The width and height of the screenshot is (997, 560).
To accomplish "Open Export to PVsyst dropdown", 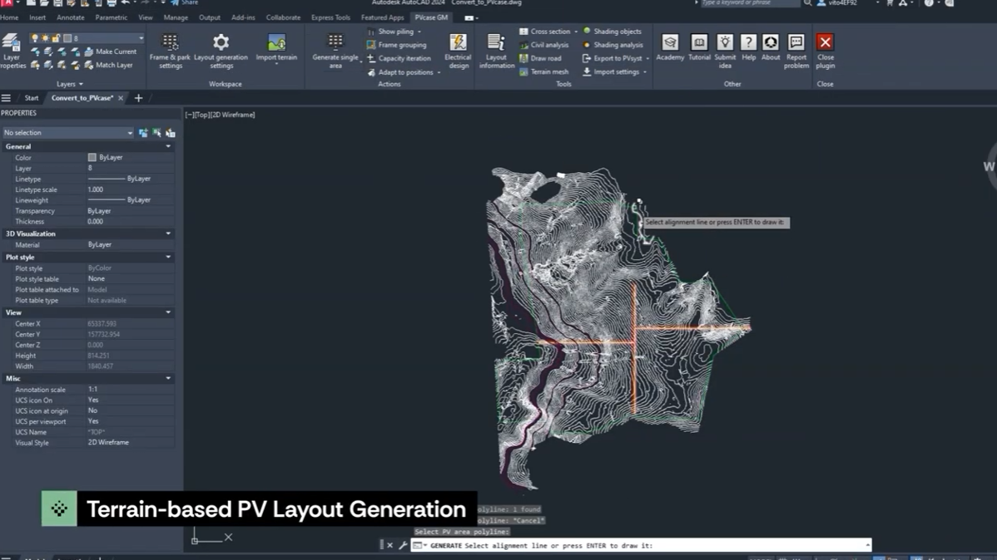I will point(647,58).
